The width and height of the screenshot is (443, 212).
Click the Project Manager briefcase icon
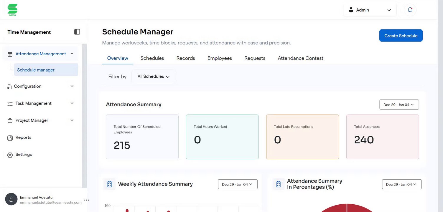10,121
